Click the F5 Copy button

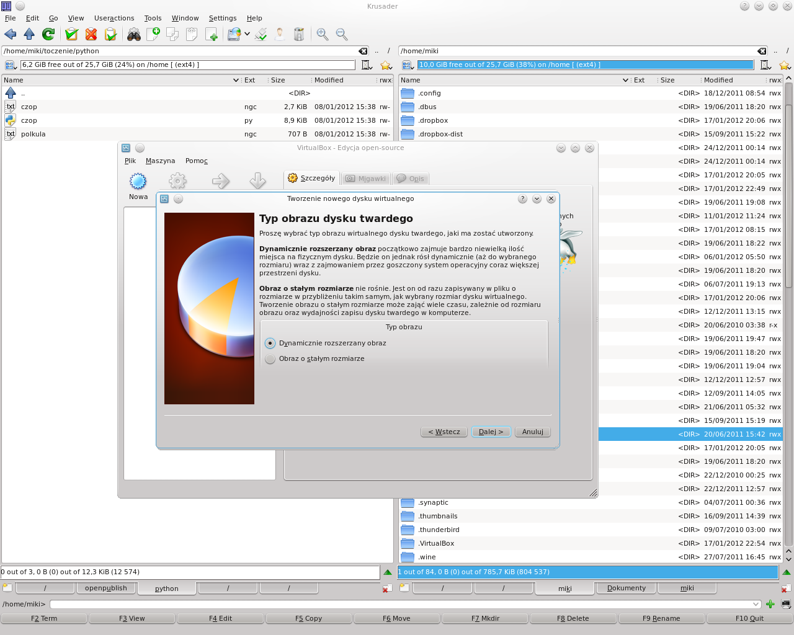click(309, 618)
